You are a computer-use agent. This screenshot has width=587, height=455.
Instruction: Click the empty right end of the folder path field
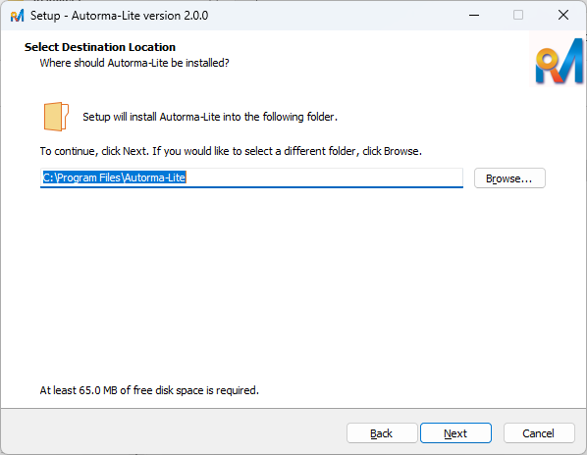coord(324,177)
